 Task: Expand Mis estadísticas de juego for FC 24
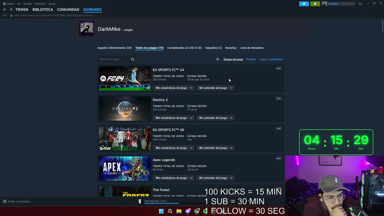174,88
